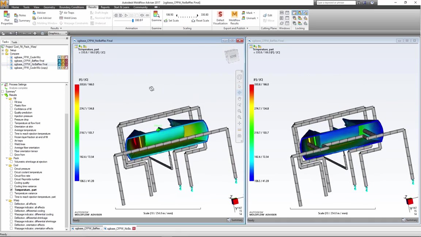The width and height of the screenshot is (421, 237).
Task: Open the Summary tool in ribbon
Action: click(x=22, y=21)
